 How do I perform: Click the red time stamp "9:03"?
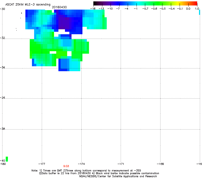point(66,166)
